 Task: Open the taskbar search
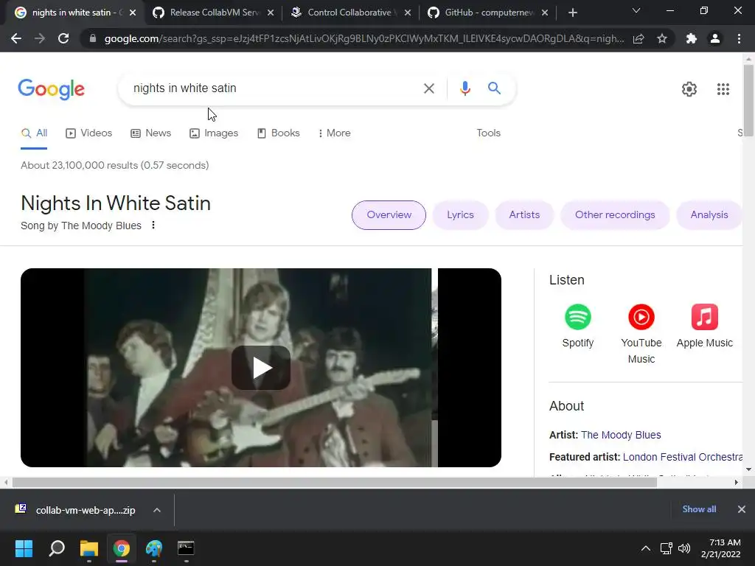tap(56, 548)
